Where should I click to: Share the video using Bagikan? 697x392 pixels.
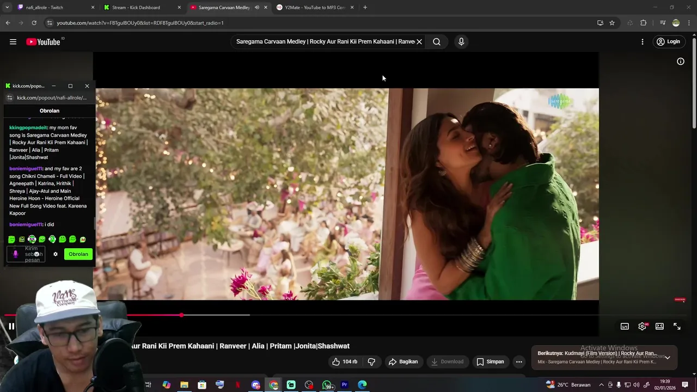(403, 362)
